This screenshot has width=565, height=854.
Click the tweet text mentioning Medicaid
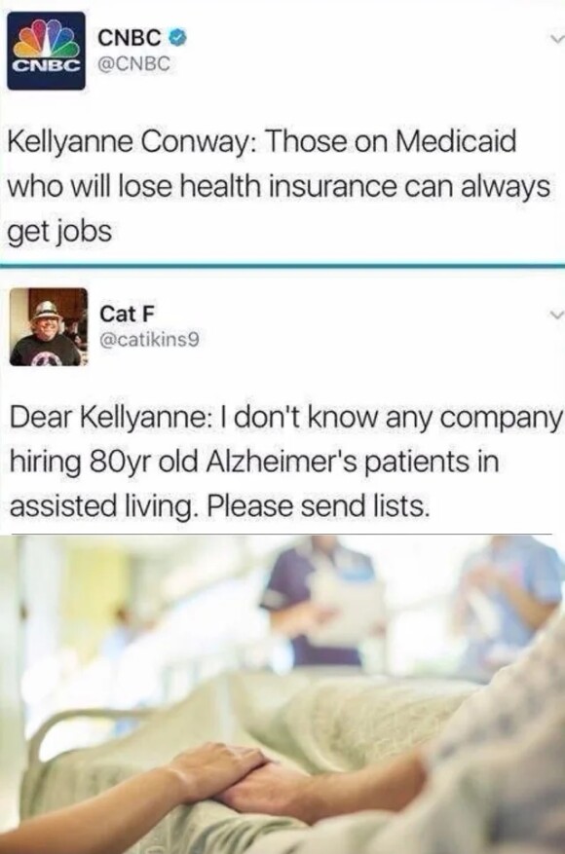(x=279, y=186)
